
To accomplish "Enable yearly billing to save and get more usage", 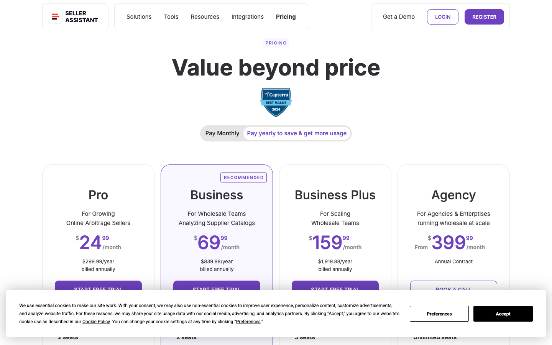I will click(x=297, y=133).
